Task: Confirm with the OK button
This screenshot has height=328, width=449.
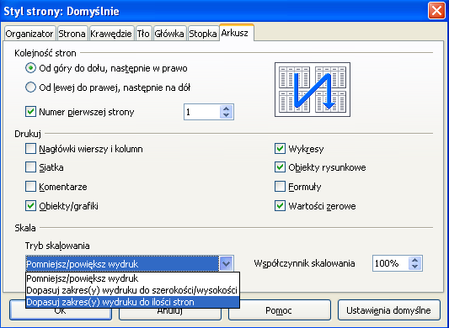Action: click(x=61, y=314)
